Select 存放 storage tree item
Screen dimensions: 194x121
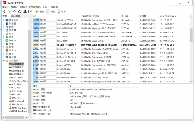(10, 33)
